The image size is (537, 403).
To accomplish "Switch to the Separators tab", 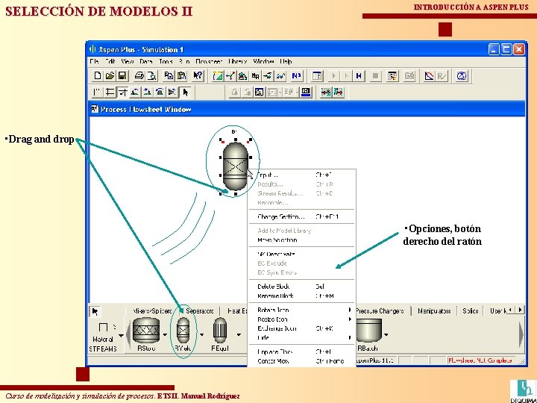I will click(200, 311).
